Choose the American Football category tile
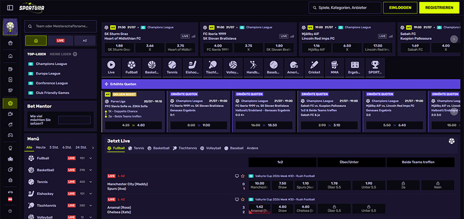Image resolution: width=464 pixels, height=219 pixels. coord(294,68)
